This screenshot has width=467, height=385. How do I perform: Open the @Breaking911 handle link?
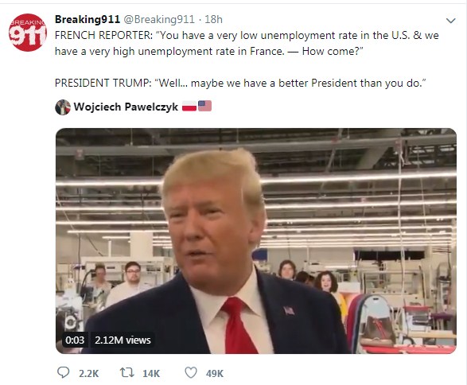pyautogui.click(x=158, y=20)
